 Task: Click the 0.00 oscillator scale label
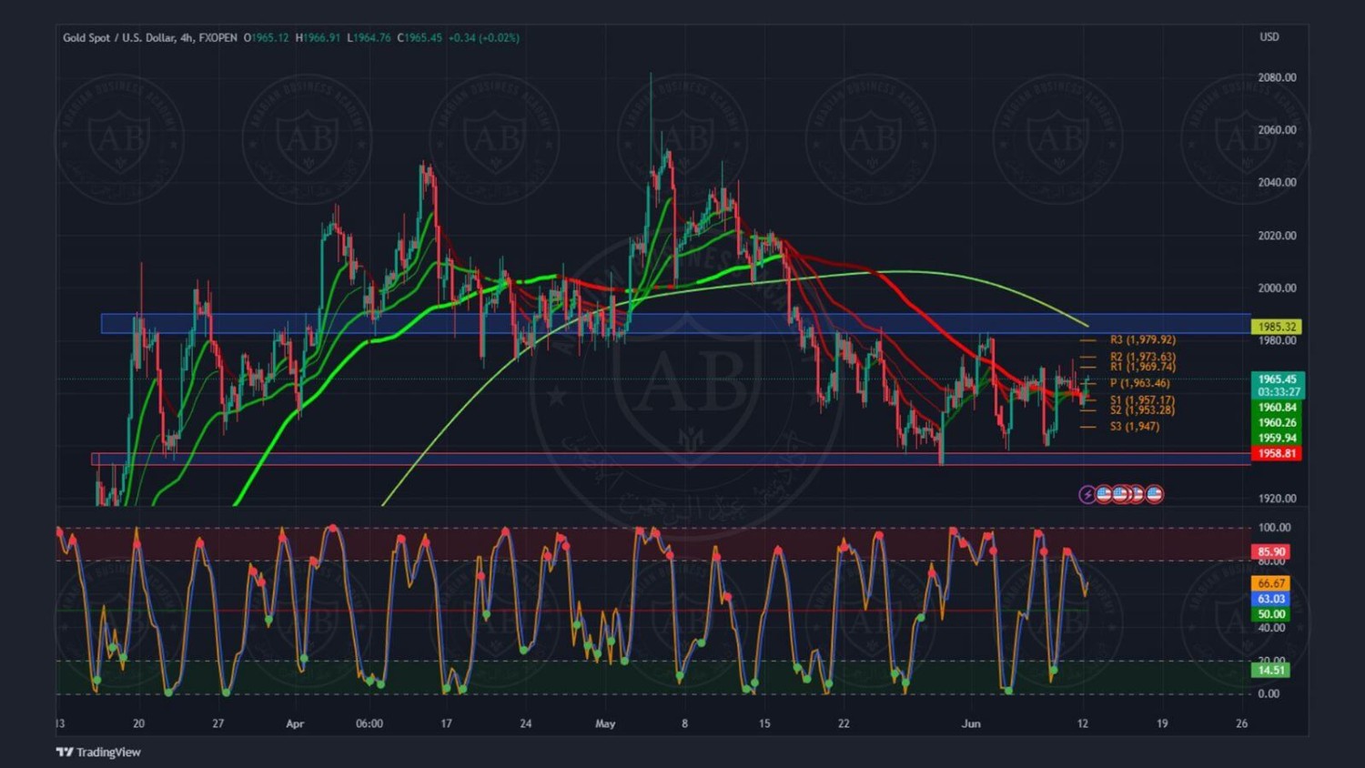pyautogui.click(x=1269, y=693)
